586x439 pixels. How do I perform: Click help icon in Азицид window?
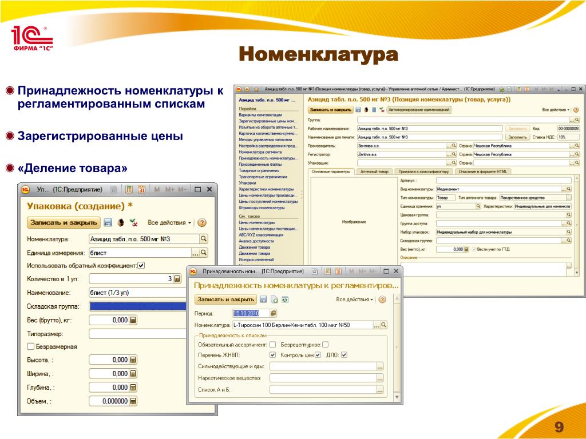tap(576, 110)
